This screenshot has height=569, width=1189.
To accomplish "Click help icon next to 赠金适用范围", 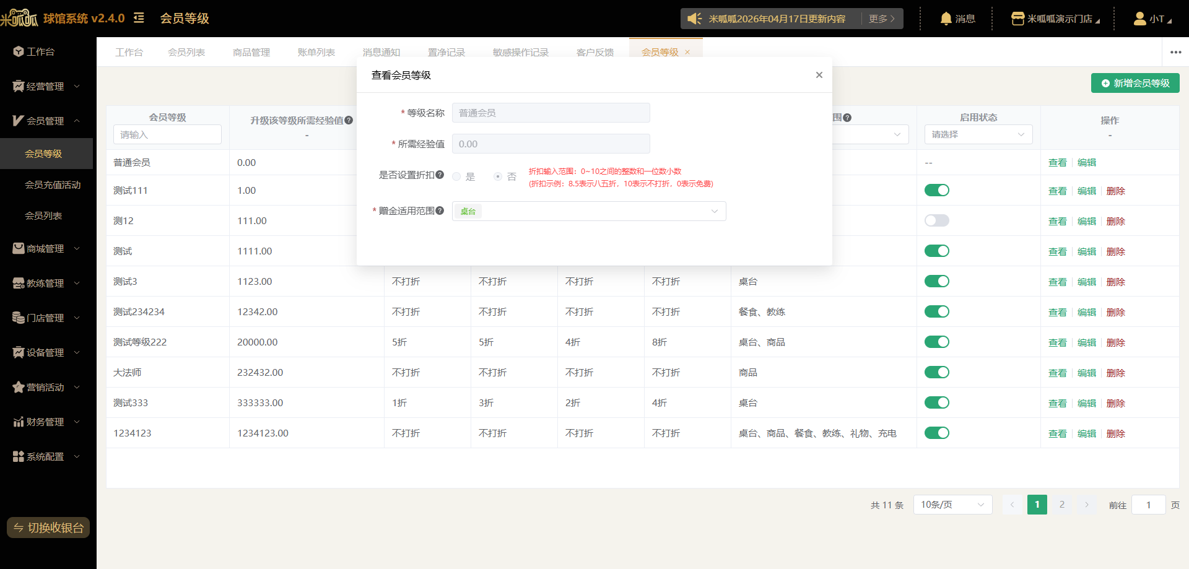I will [440, 211].
